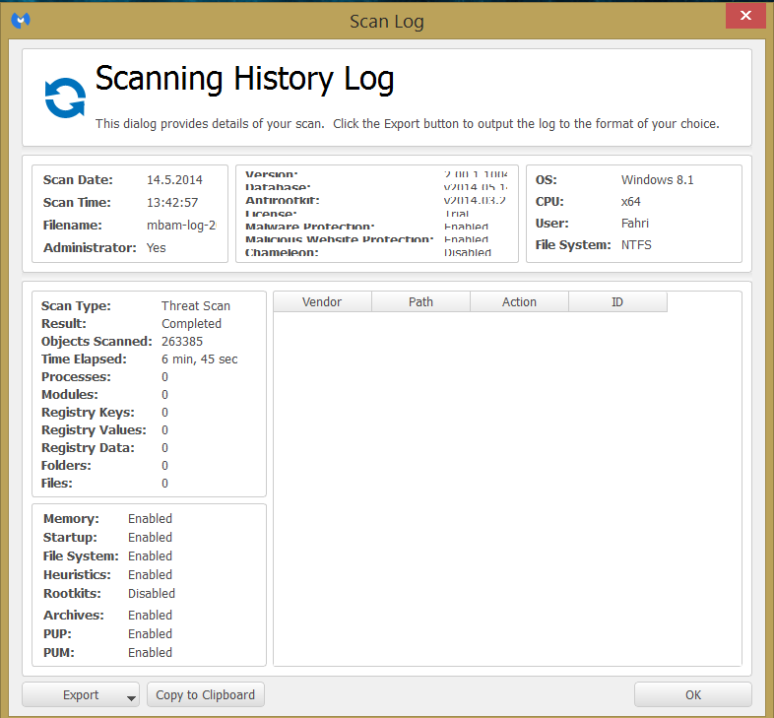Click the Completed result value

(x=191, y=323)
